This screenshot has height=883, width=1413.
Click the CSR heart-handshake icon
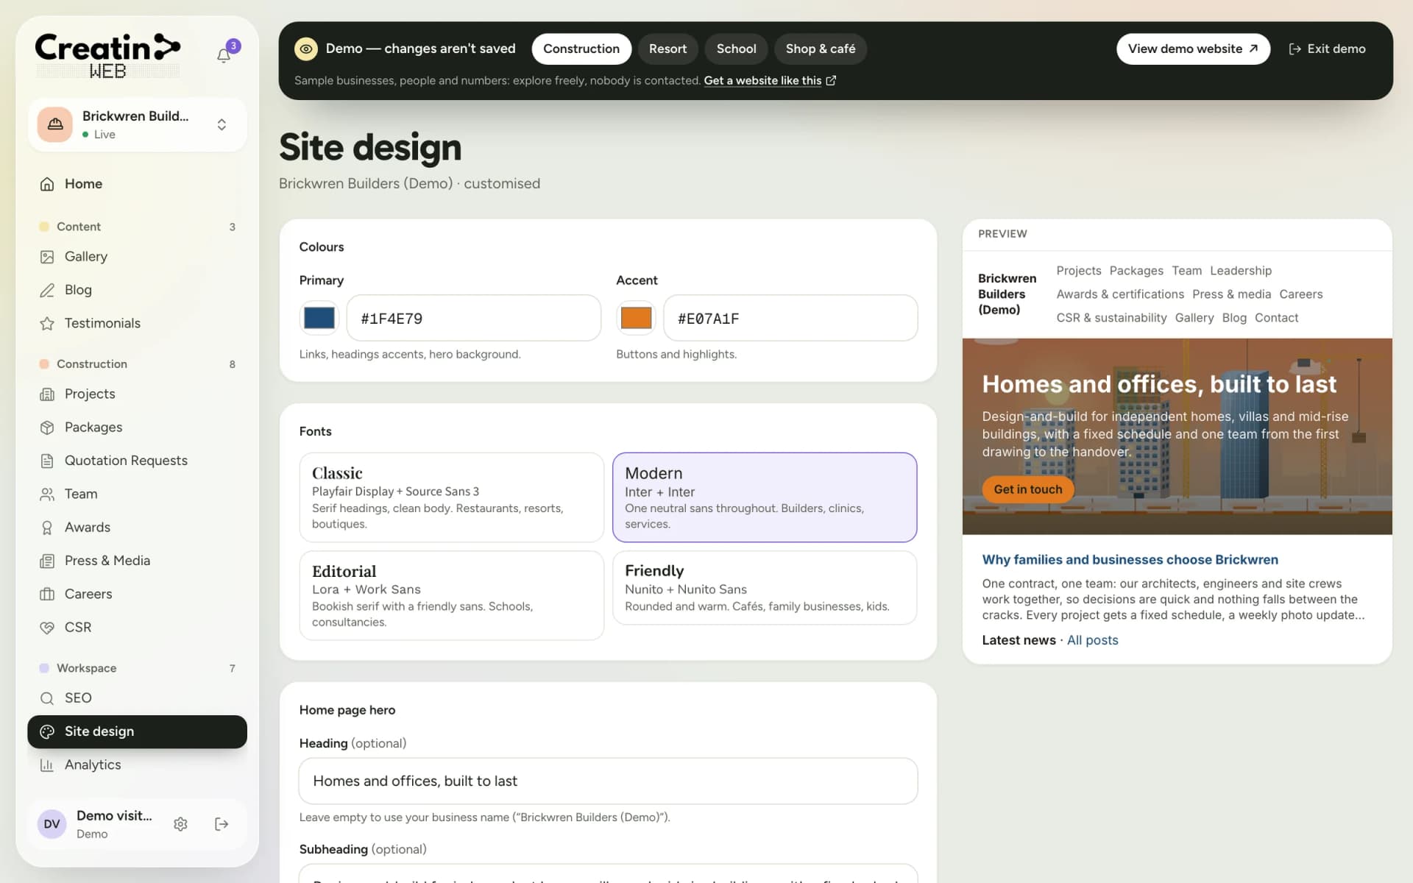(x=47, y=628)
